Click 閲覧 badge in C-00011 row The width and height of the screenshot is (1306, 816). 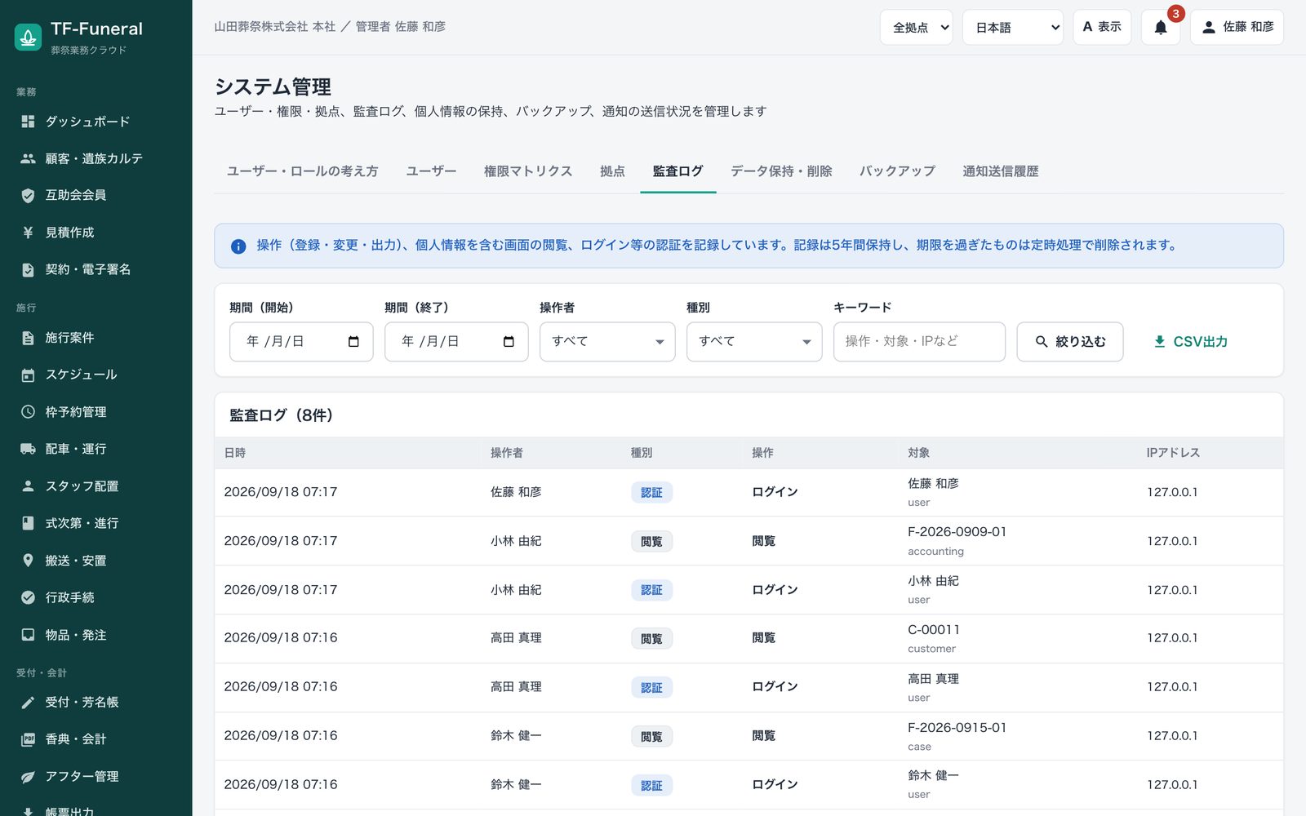651,639
